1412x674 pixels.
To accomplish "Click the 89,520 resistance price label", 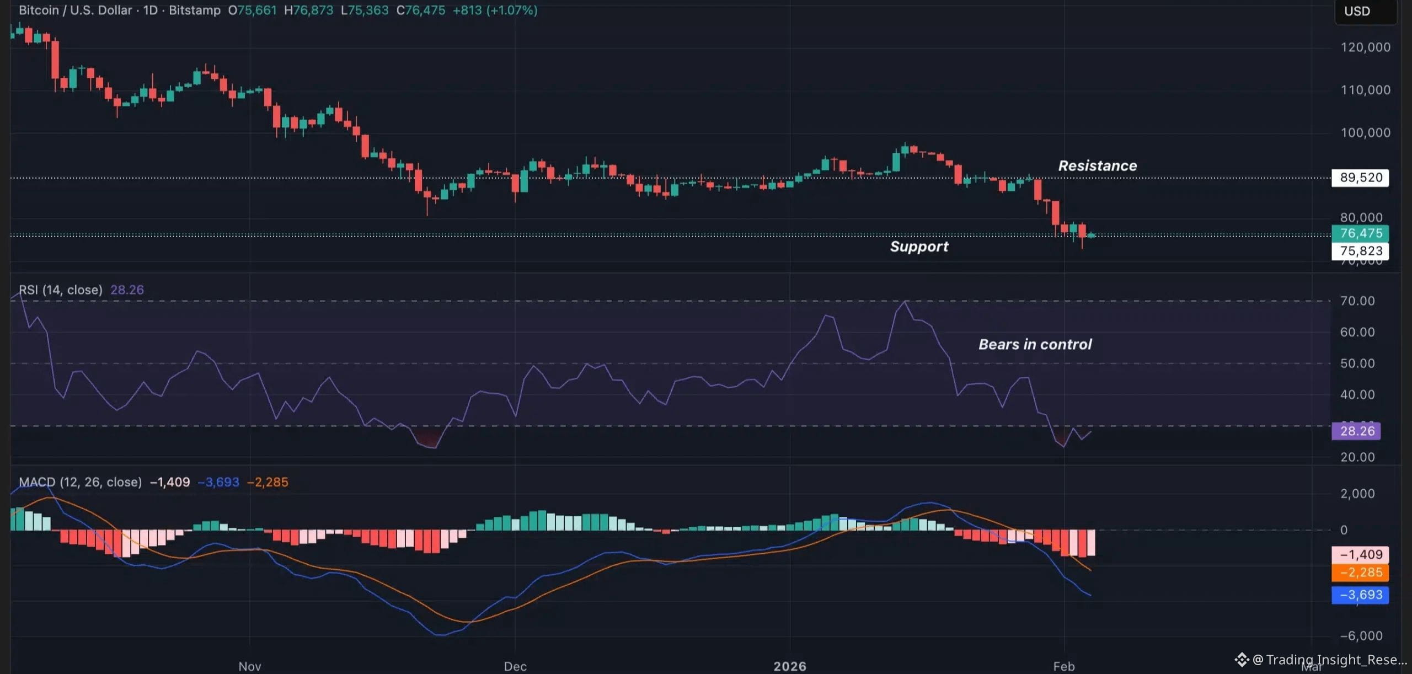I will [1361, 178].
